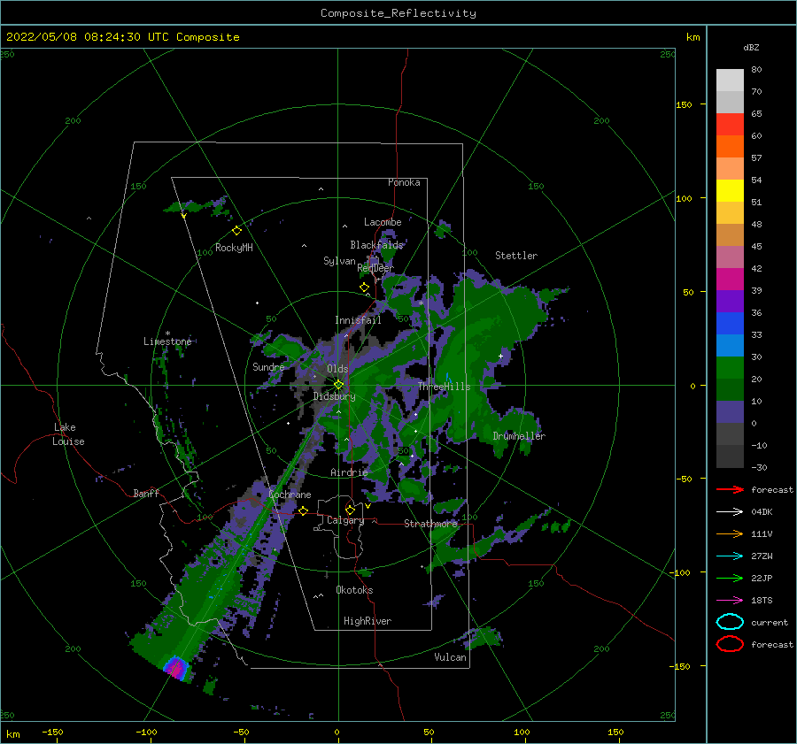Screen dimensions: 797x744
Task: Click the HighRiver map label
Action: click(x=368, y=621)
